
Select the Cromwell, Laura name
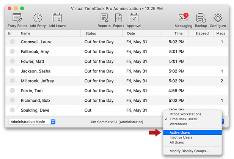pyautogui.click(x=36, y=42)
